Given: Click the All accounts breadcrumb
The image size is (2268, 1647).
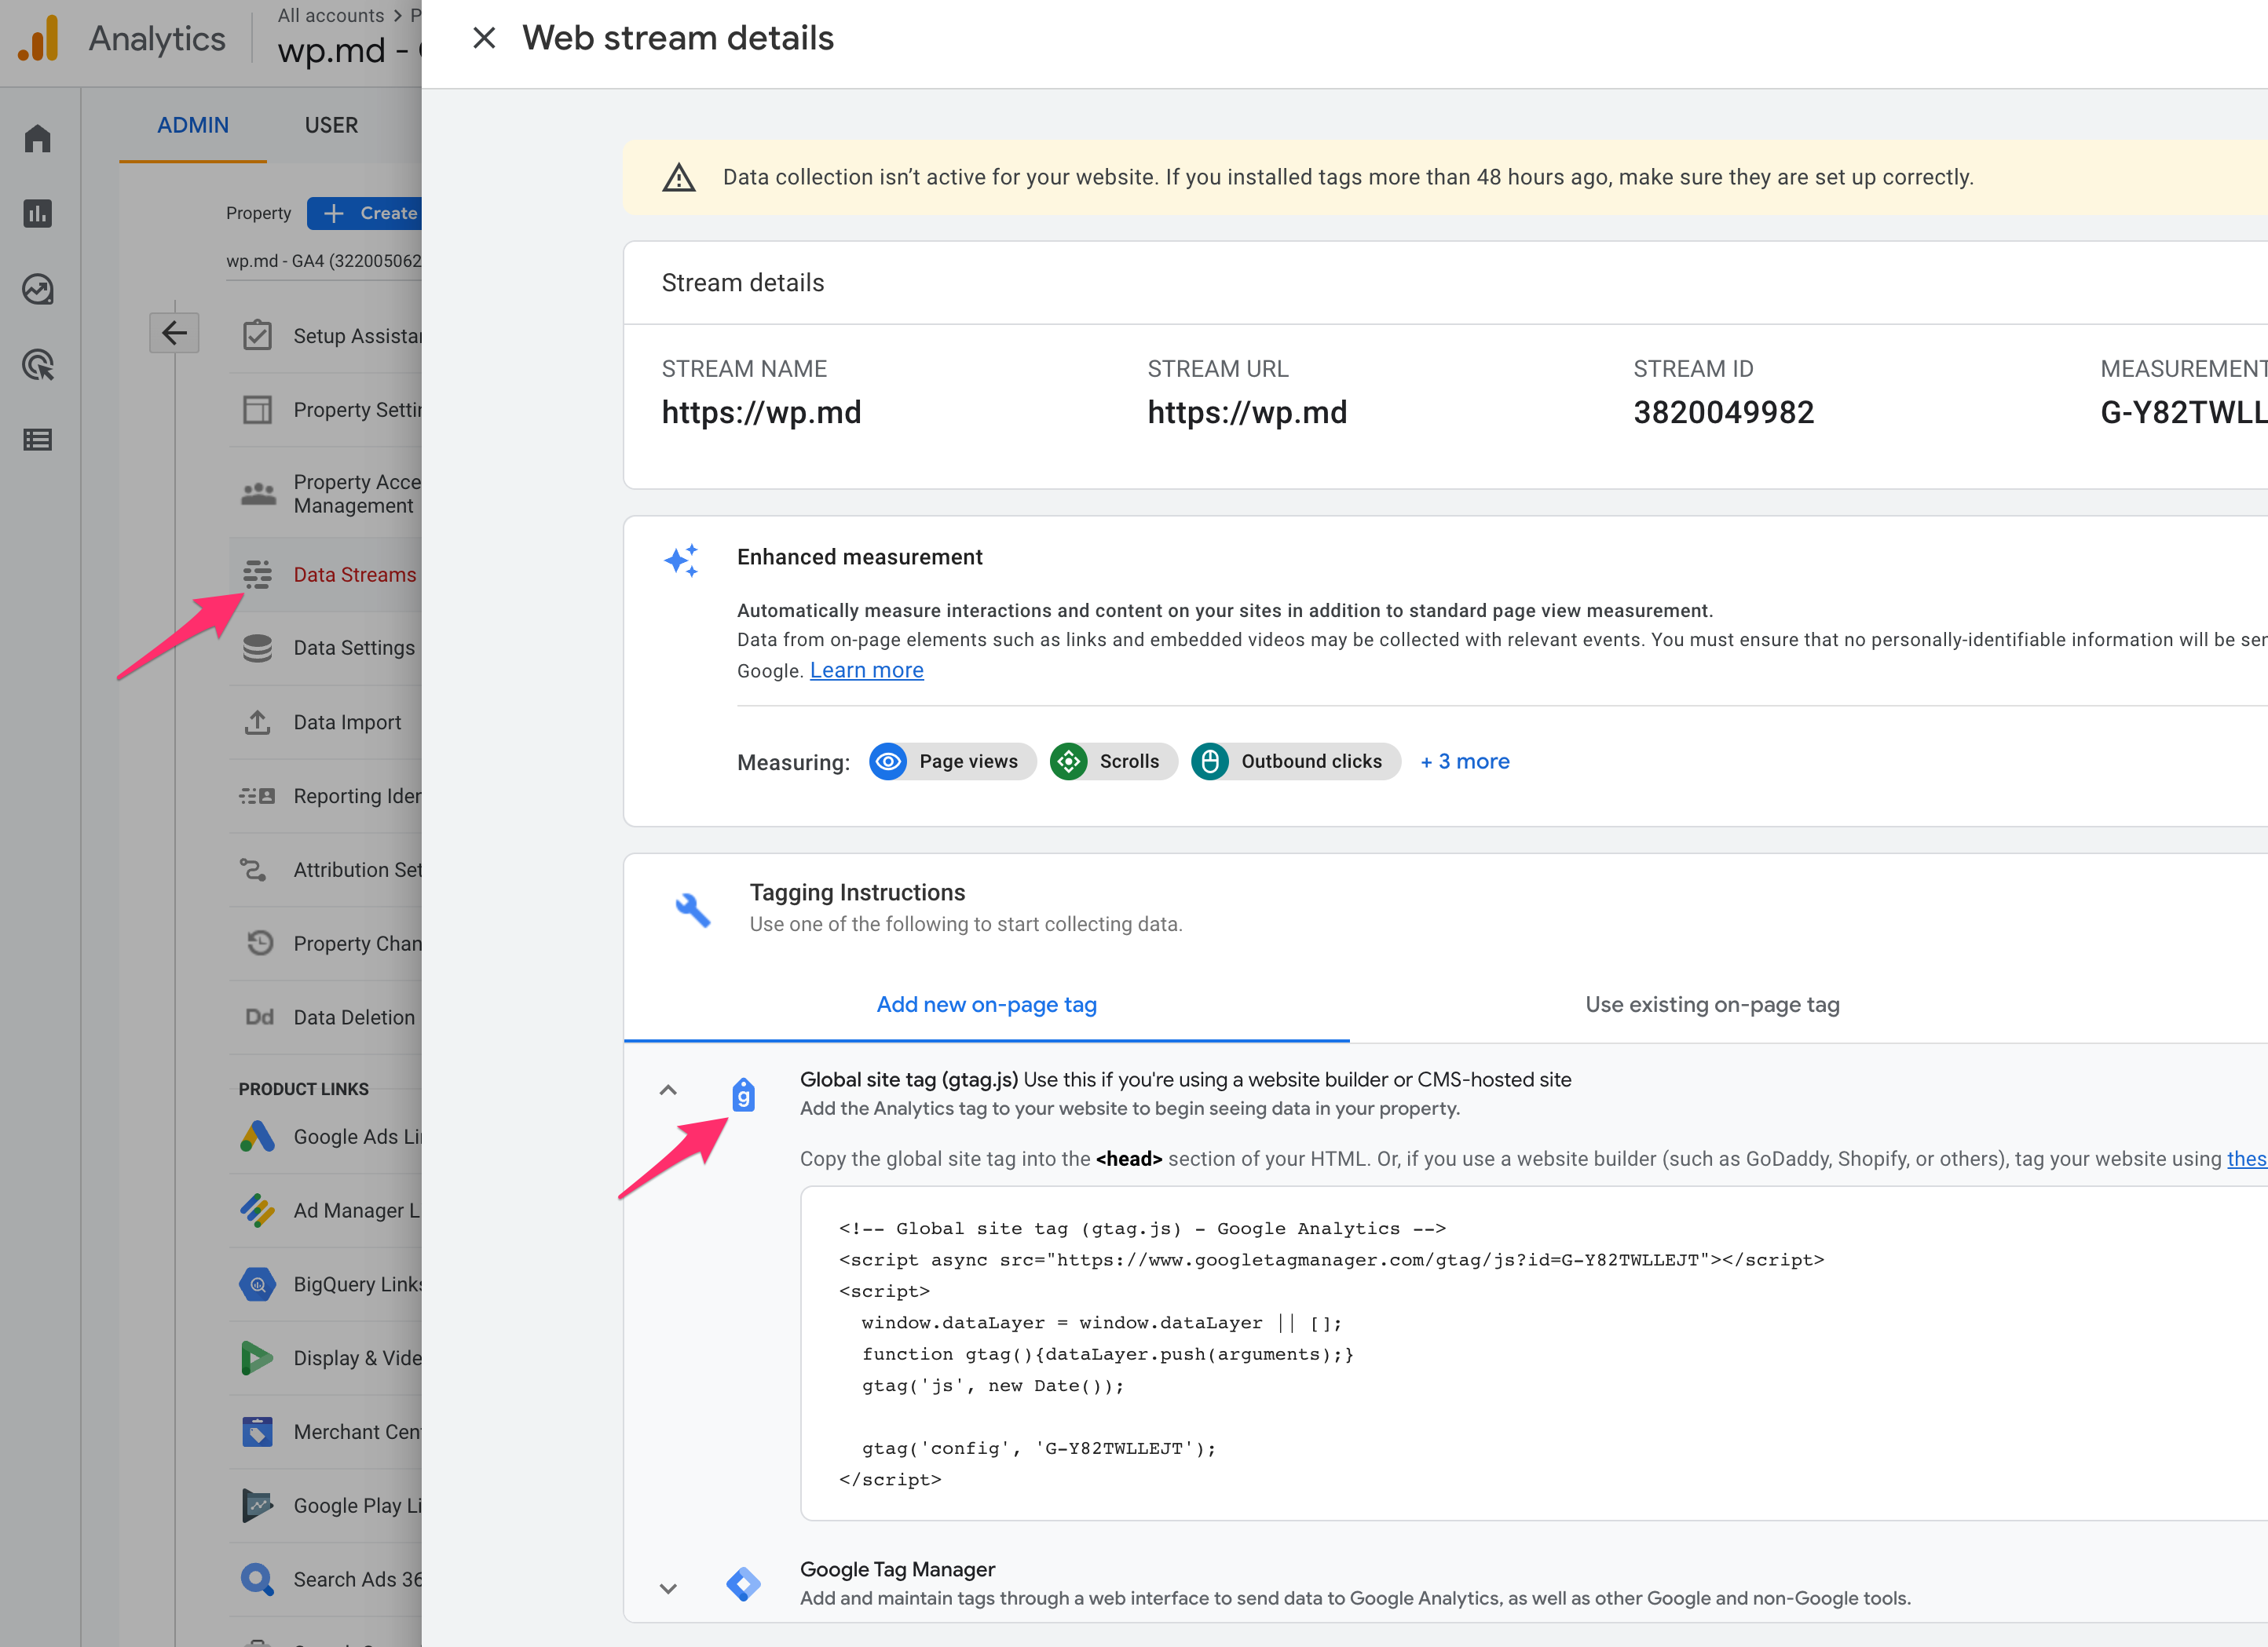Looking at the screenshot, I should tap(331, 15).
